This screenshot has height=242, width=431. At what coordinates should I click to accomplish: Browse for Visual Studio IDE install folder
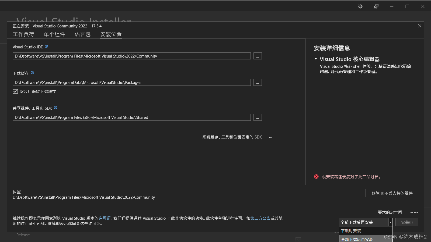[258, 56]
